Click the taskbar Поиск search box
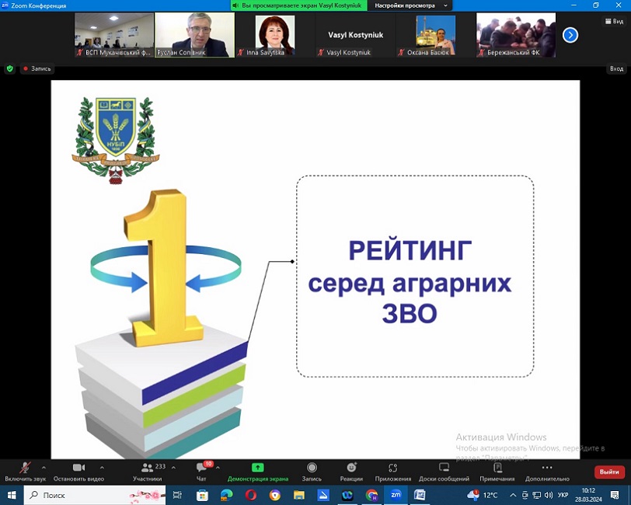Screen dimensions: 631x505 coord(95,495)
